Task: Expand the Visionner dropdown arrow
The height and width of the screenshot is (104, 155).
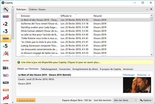Action: (x=149, y=75)
